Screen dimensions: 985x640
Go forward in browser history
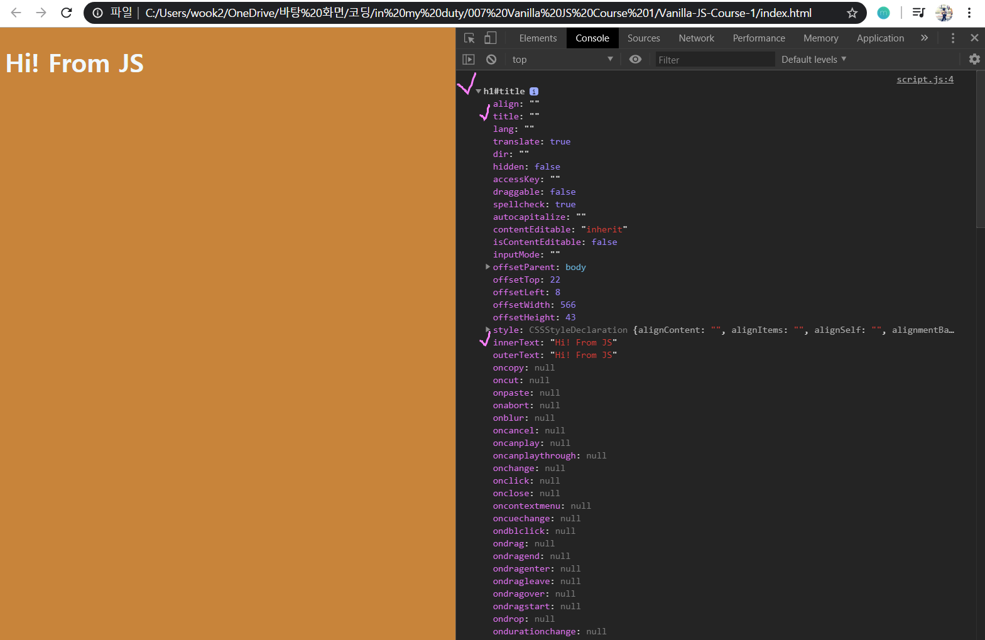click(41, 13)
